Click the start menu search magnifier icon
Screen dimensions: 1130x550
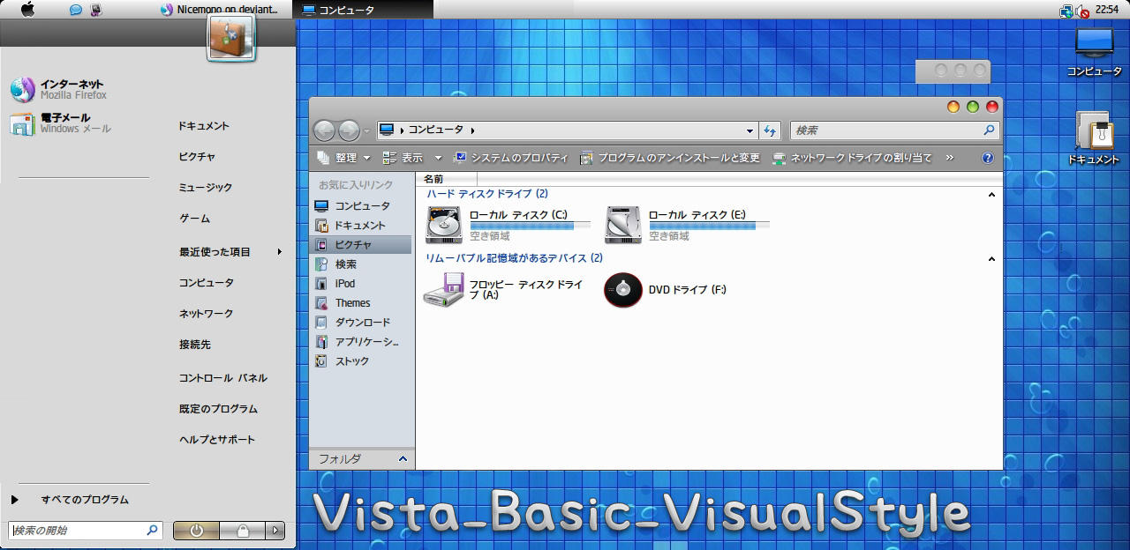152,530
